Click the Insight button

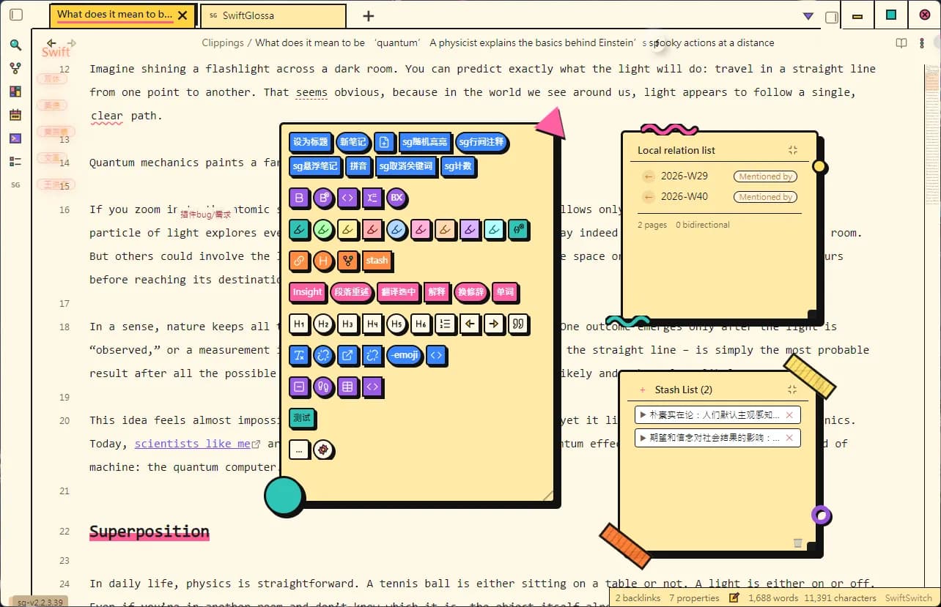pyautogui.click(x=307, y=291)
